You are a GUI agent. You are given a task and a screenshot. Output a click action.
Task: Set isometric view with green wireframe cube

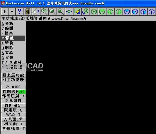tap(94, 12)
